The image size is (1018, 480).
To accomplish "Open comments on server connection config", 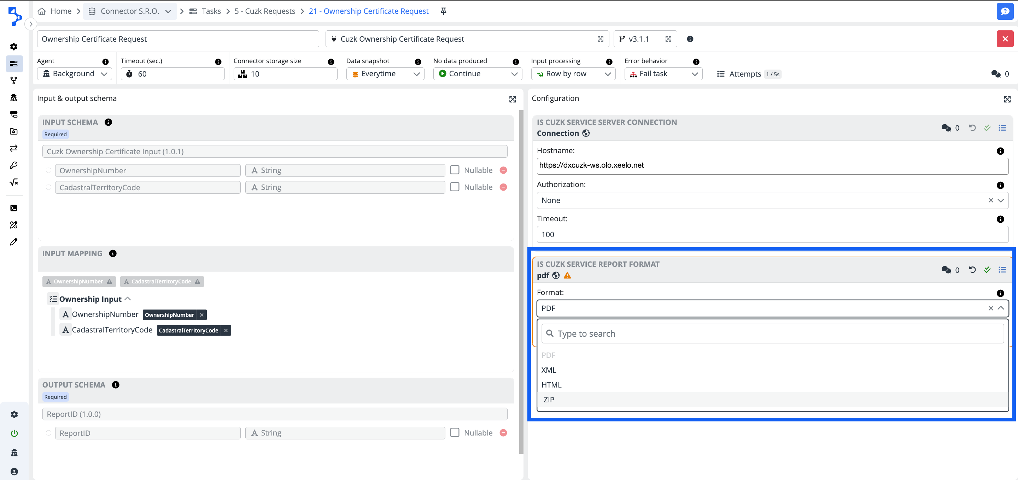I will tap(946, 128).
